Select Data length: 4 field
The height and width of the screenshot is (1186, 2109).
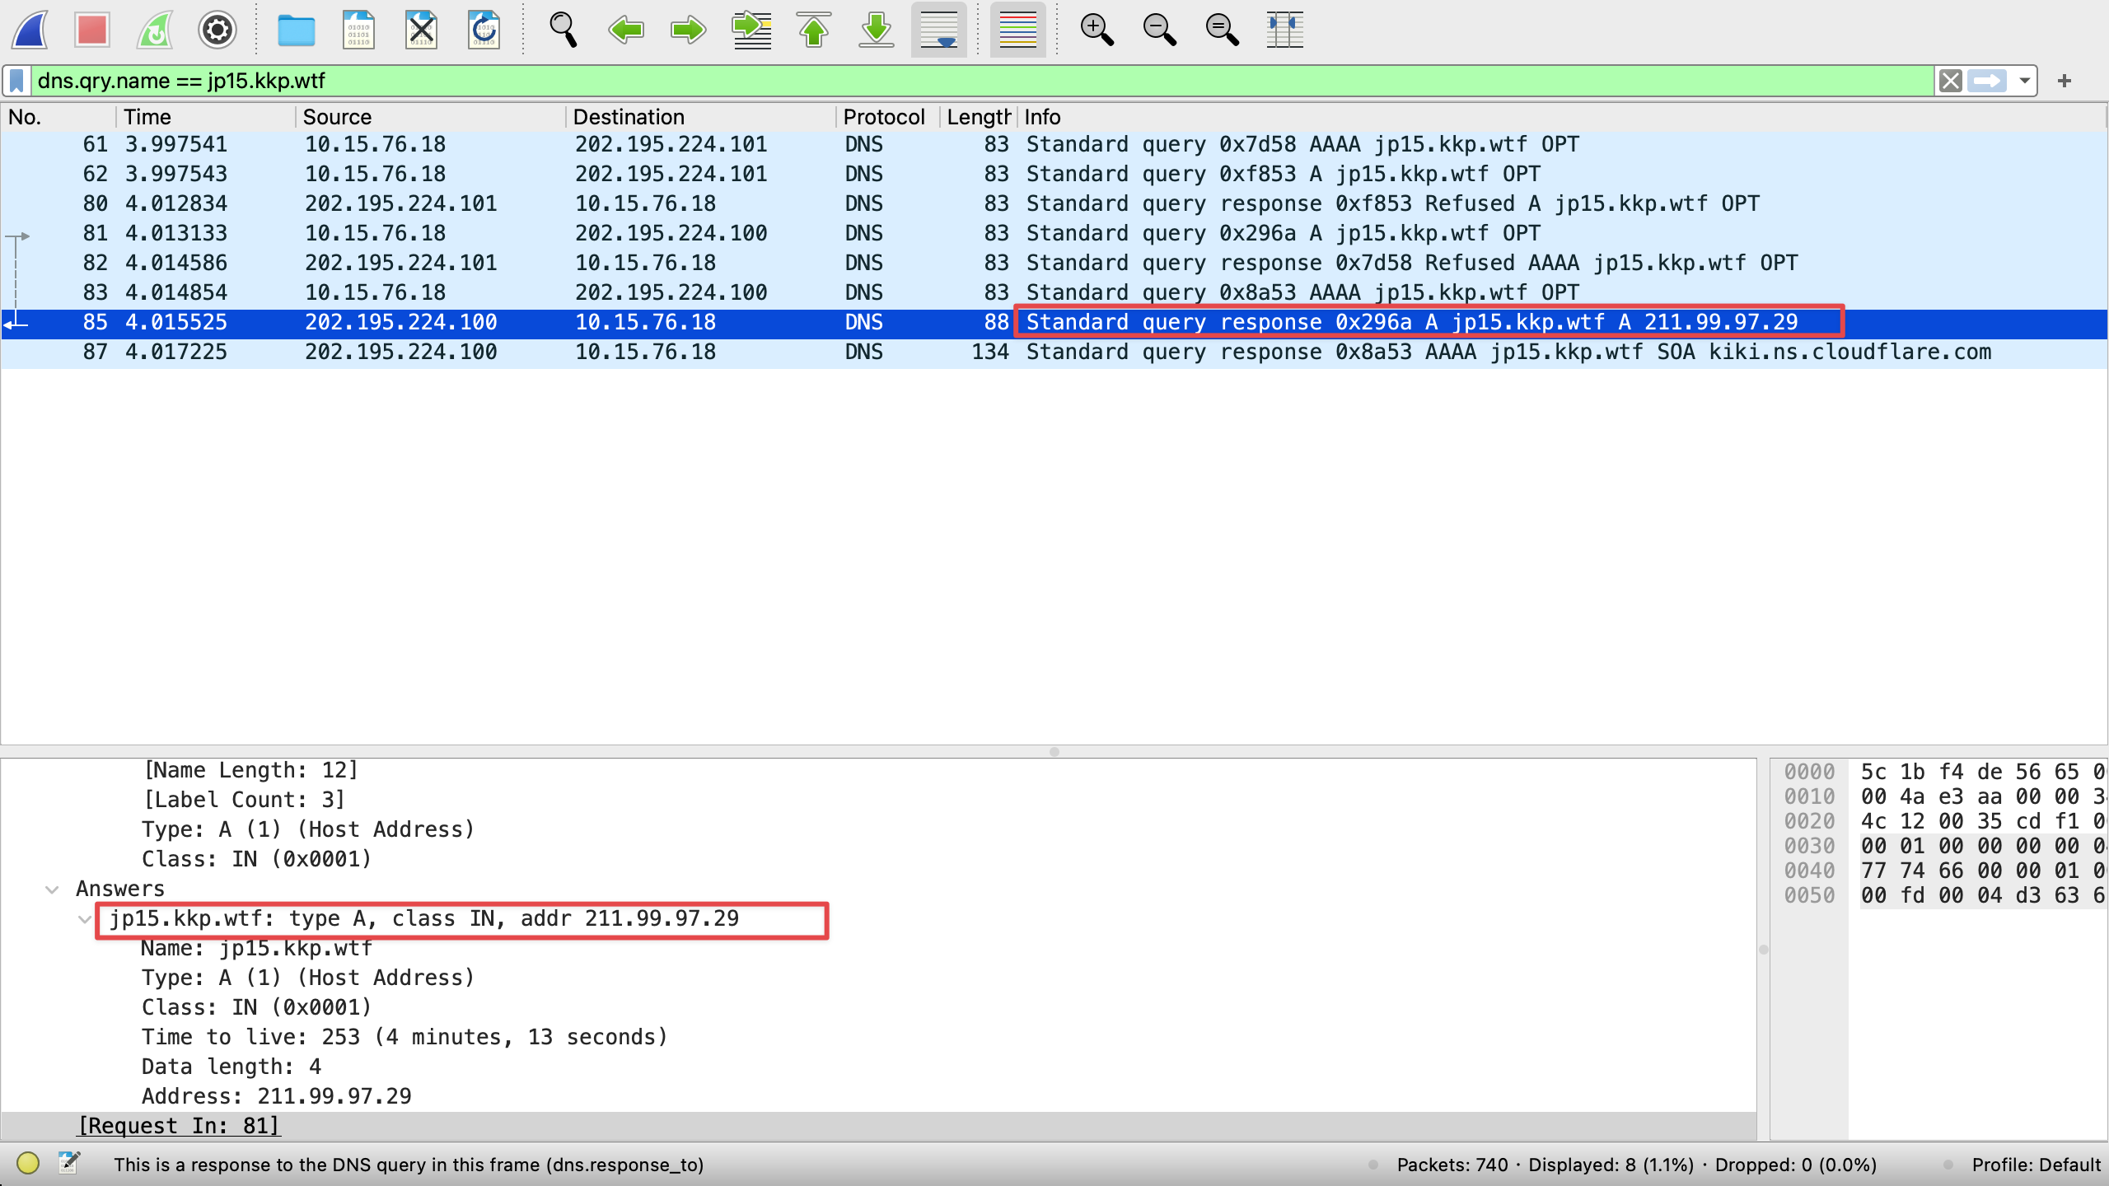click(231, 1067)
